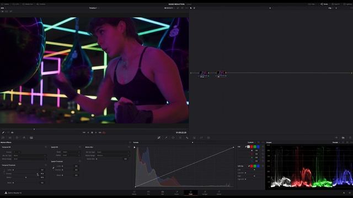Open the Tracker palette
Viewport: 353px width, 198px height.
180,137
